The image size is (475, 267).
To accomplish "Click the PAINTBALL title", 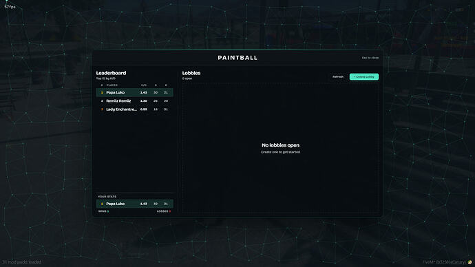I will click(237, 58).
